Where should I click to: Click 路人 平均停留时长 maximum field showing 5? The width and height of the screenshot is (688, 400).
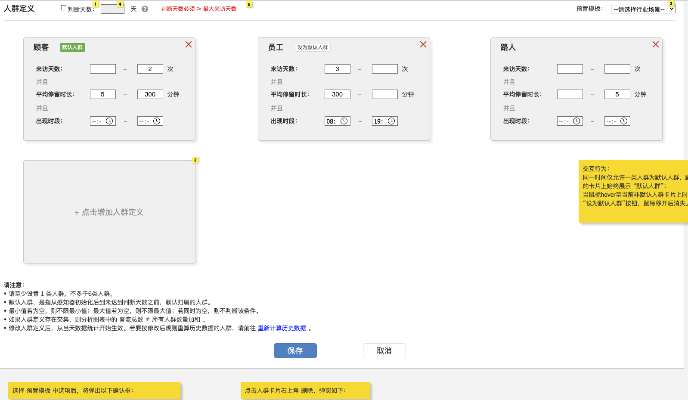(617, 94)
